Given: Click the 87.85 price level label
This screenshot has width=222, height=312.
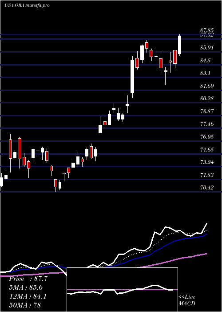Looking at the screenshot, I should 207,30.
